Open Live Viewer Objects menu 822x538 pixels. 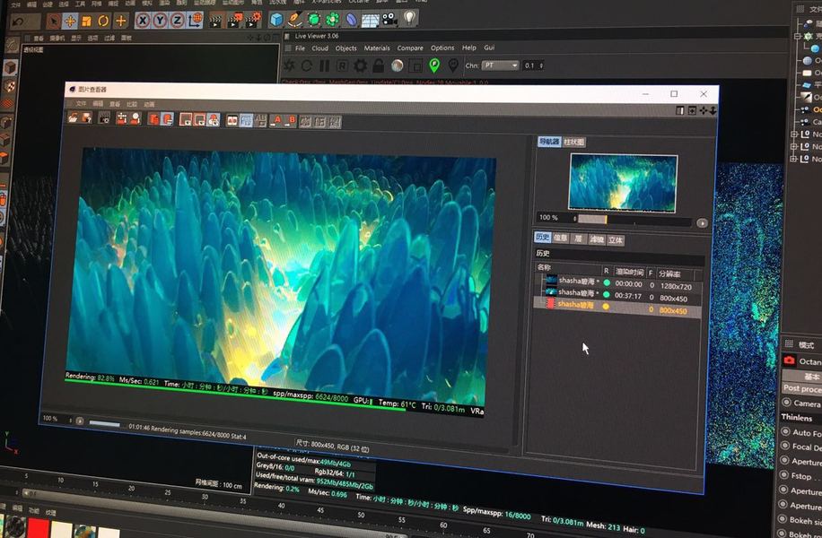click(x=346, y=48)
